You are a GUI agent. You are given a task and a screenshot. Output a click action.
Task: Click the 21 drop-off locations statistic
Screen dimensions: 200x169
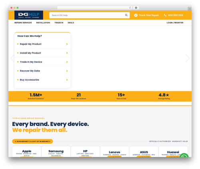click(78, 96)
